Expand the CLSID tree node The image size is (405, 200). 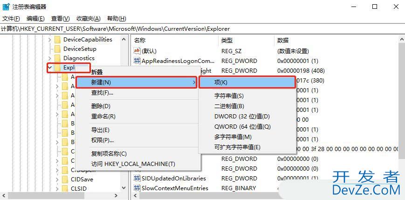pos(57,188)
